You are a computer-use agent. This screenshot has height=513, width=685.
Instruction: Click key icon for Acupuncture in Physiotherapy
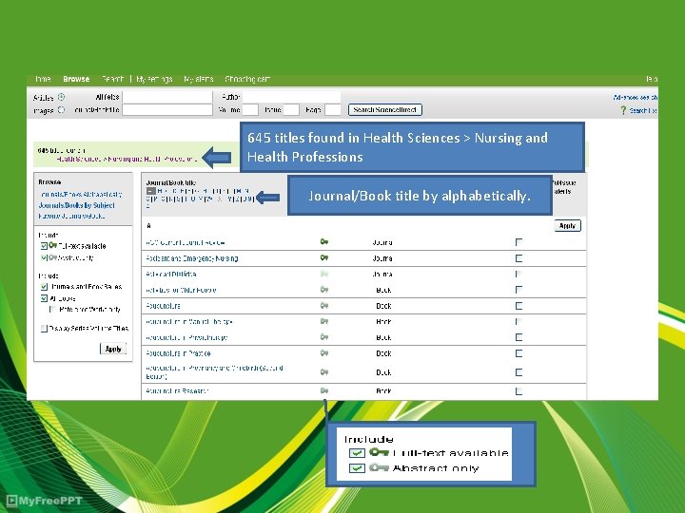click(x=324, y=336)
